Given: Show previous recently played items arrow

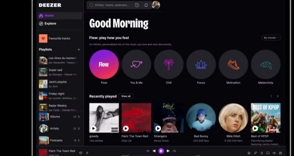Looking at the screenshot, I should point(271,96).
